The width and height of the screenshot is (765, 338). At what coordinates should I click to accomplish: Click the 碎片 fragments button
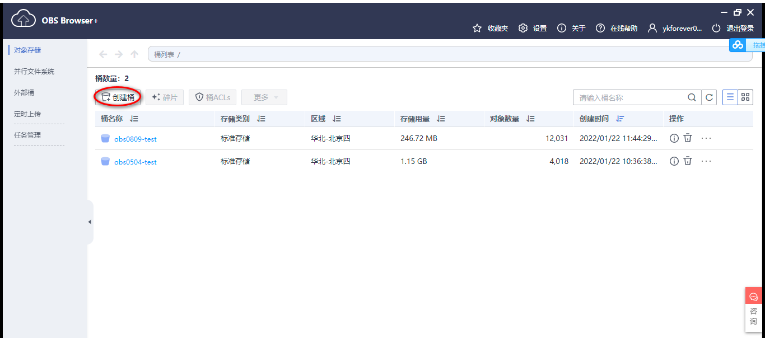click(x=165, y=97)
